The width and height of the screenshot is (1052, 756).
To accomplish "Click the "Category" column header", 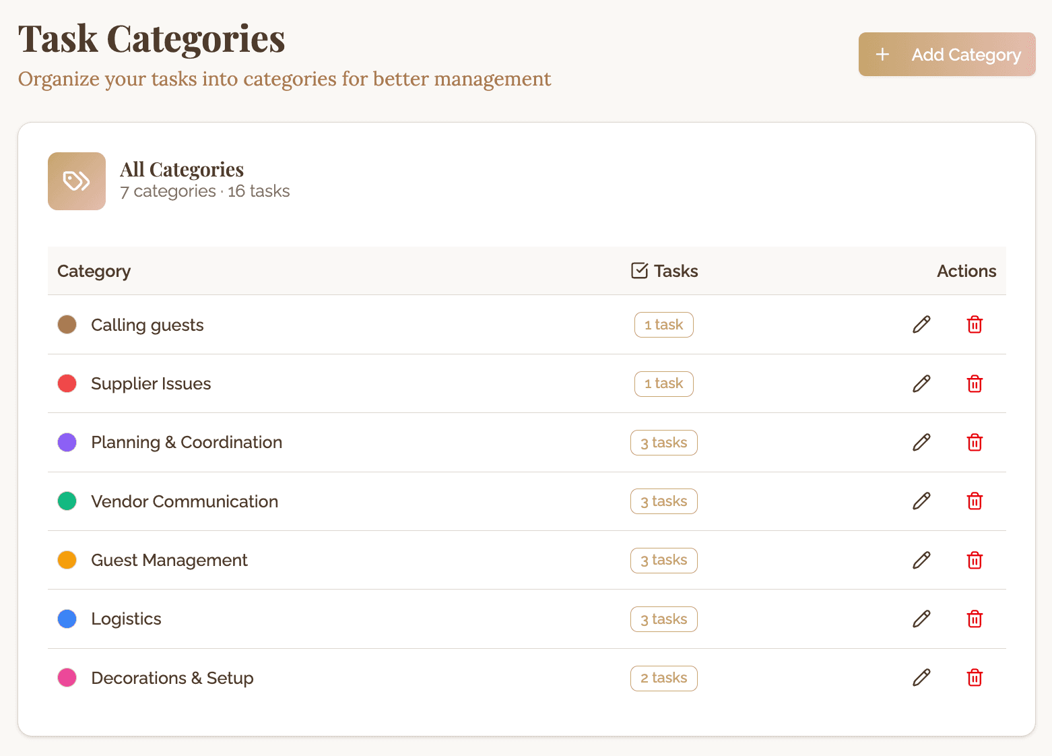I will [94, 272].
